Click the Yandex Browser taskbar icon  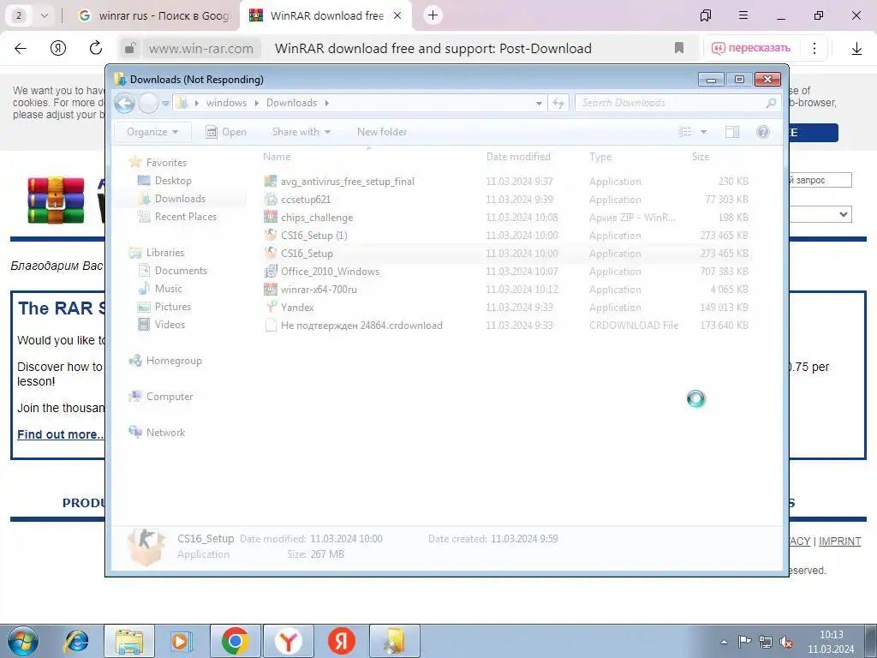(288, 641)
